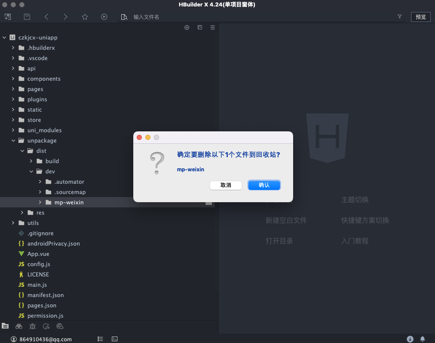Expand the pages folder chevron
This screenshot has height=343, width=435.
pos(13,89)
